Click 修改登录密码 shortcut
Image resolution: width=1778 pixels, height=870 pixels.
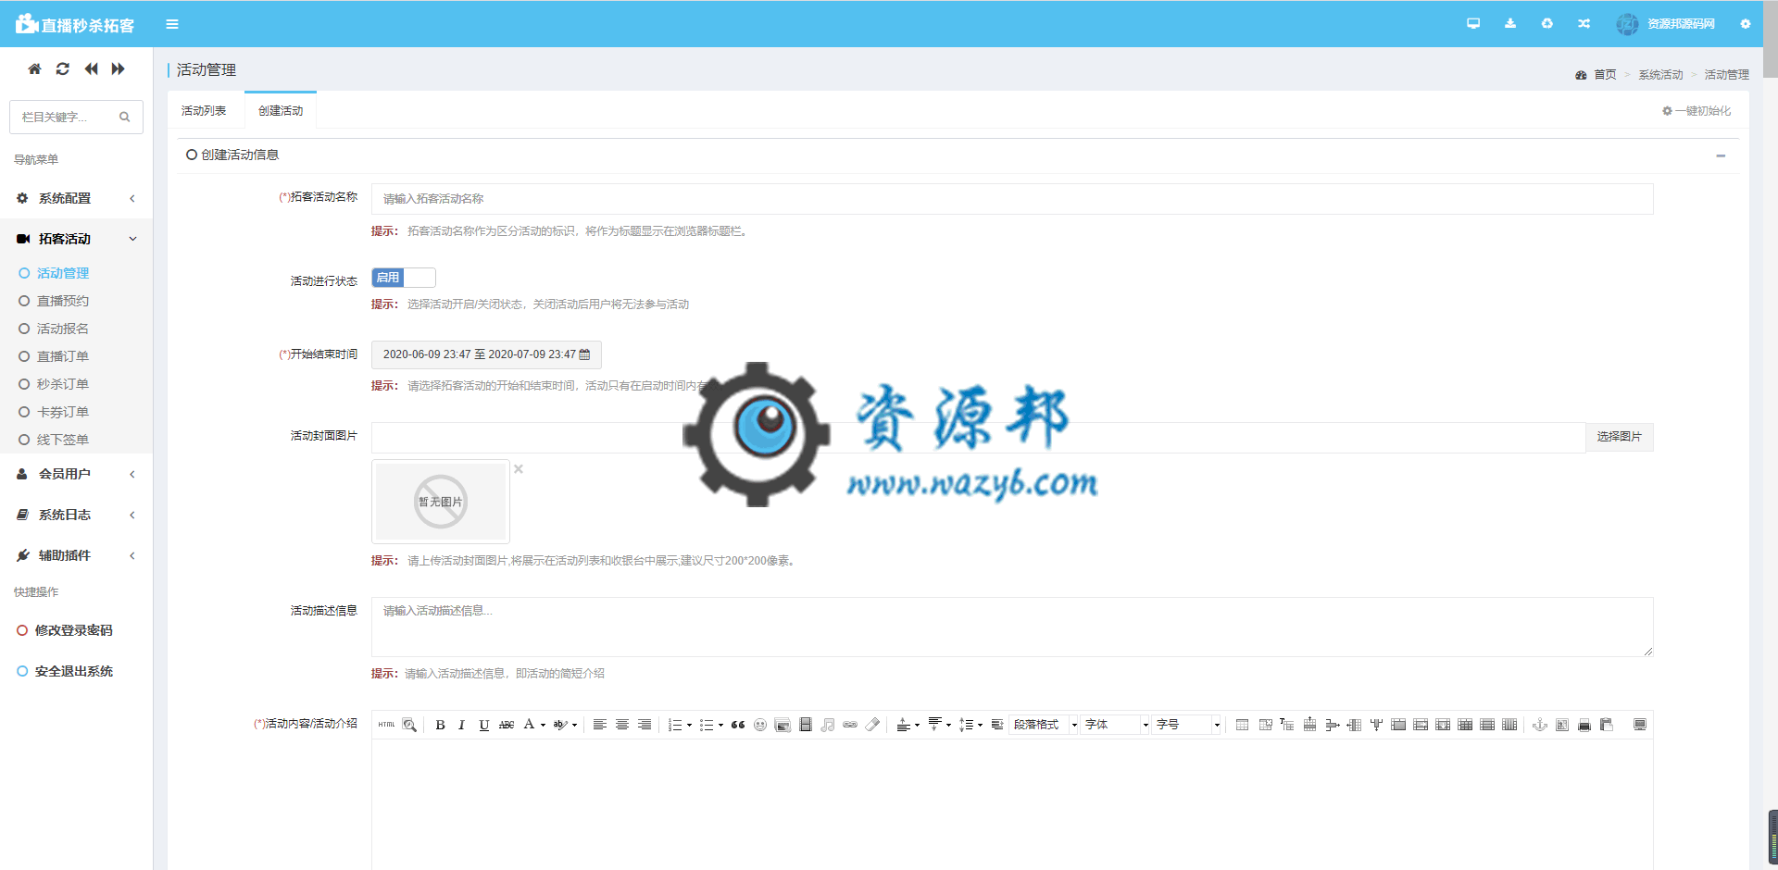(x=65, y=630)
